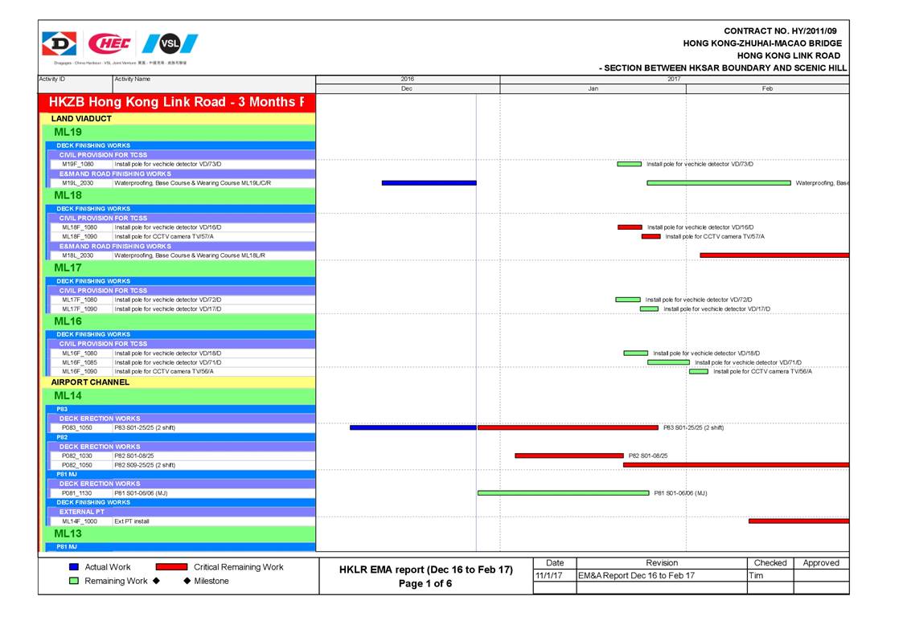The width and height of the screenshot is (903, 637).
Task: Select the LAND VIADUCT group row
Action: 178,119
